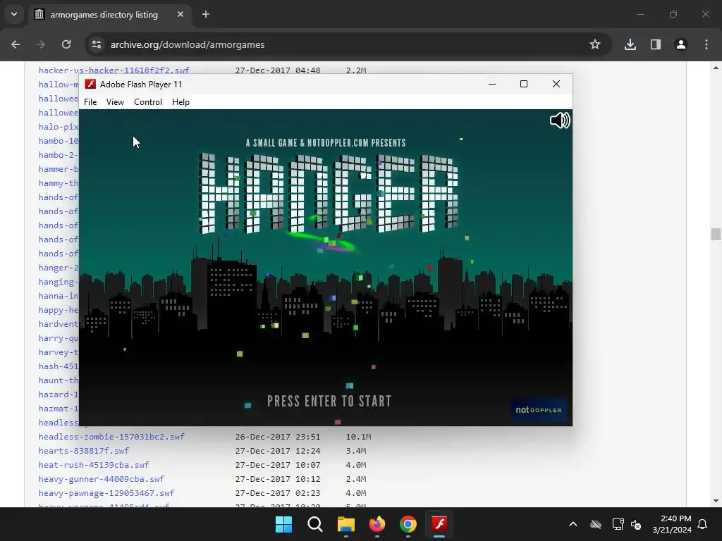Open hearts-838817f.swf link
722x541 pixels.
point(84,451)
